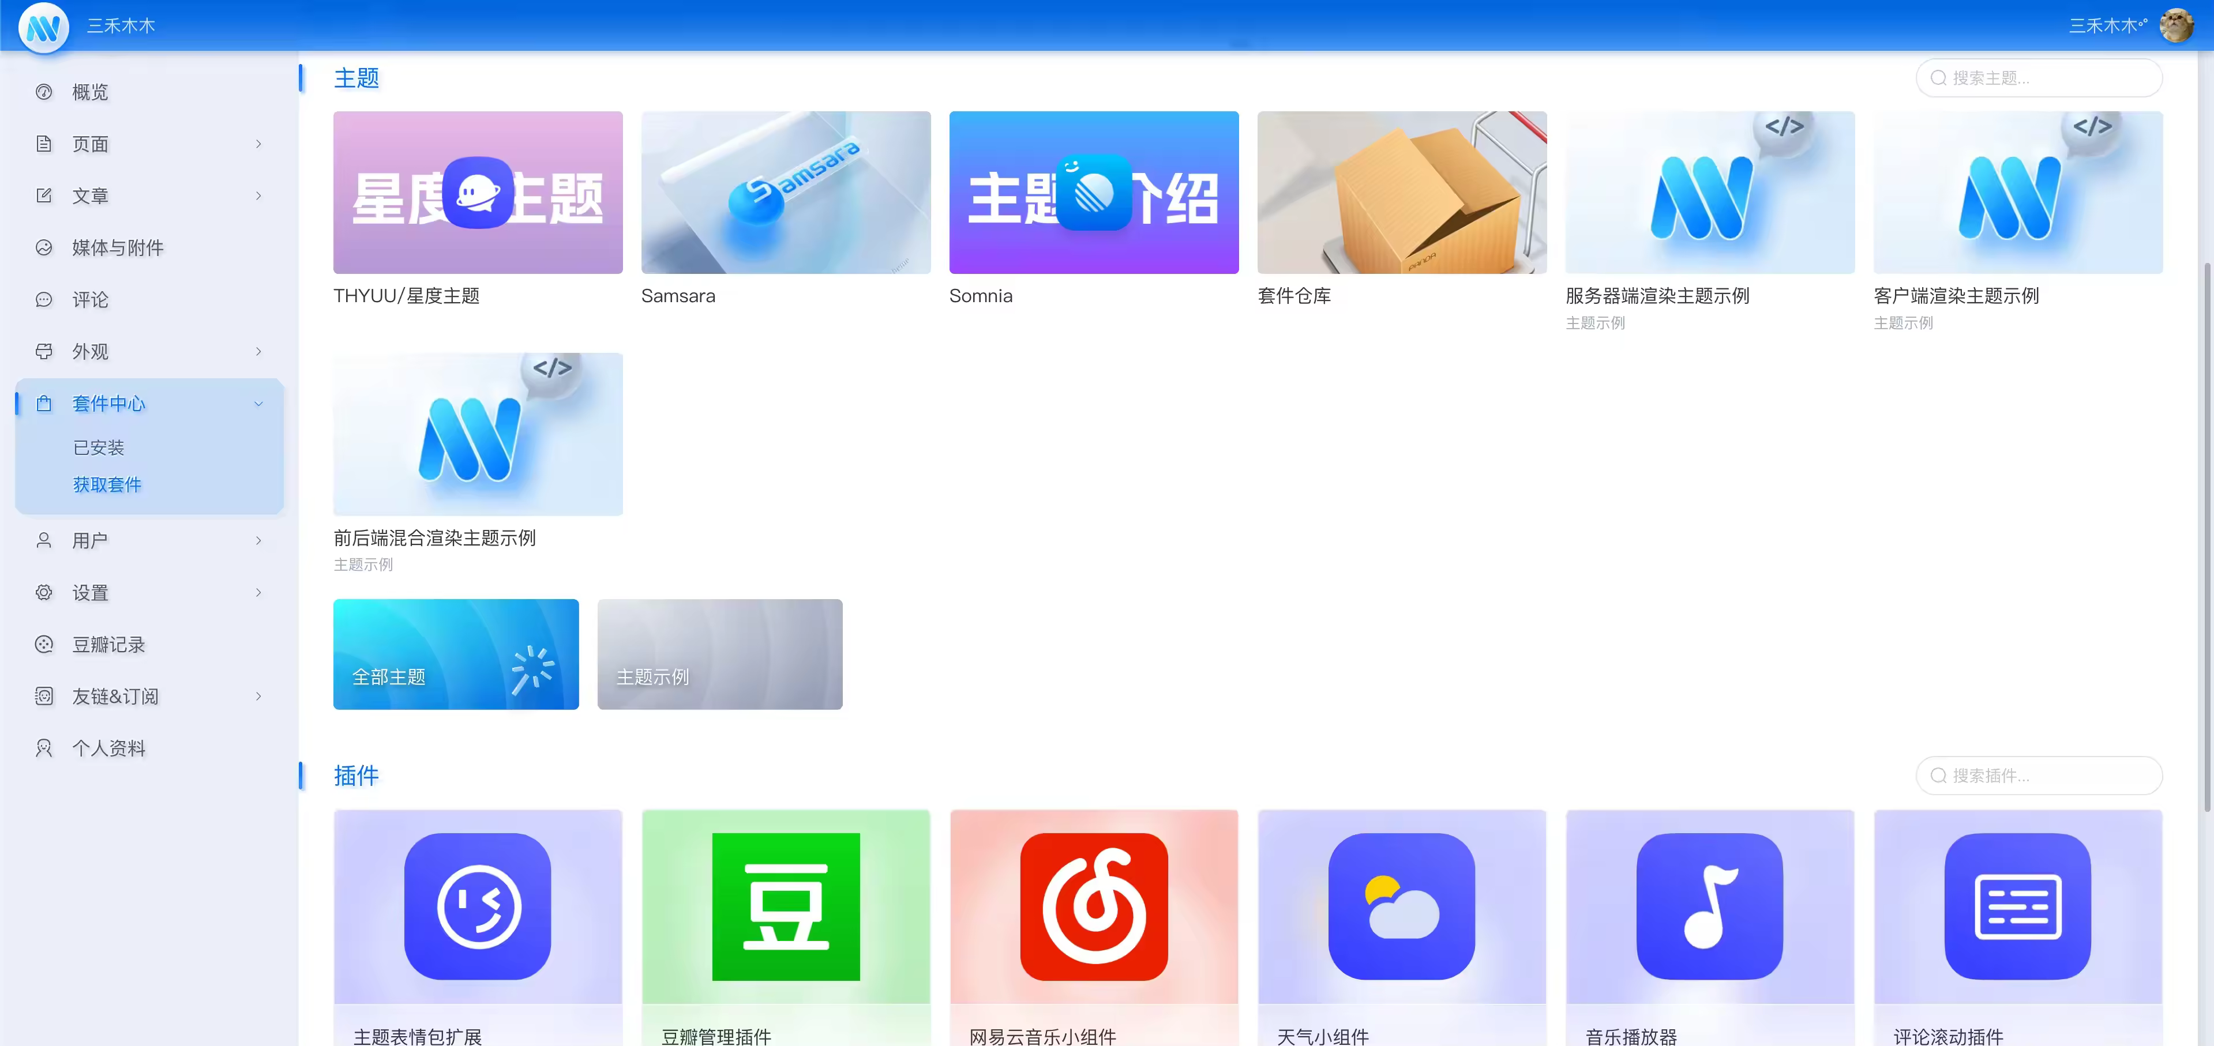Click the search icon in 搜索插件 box
2214x1046 pixels.
point(1938,776)
